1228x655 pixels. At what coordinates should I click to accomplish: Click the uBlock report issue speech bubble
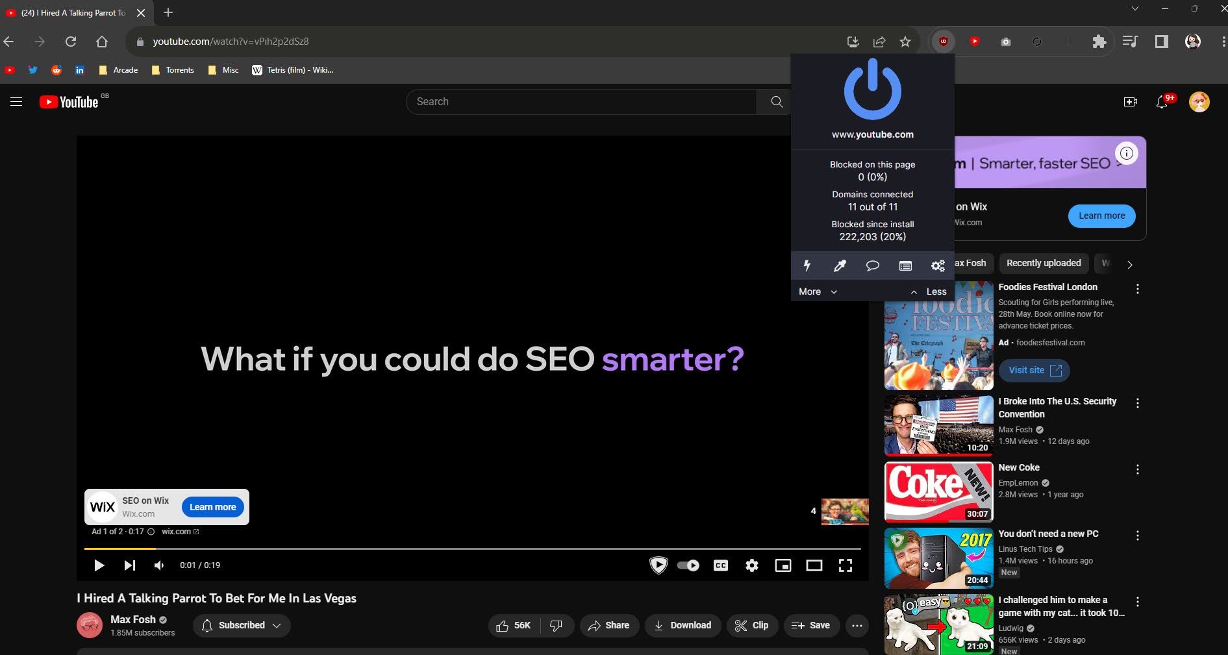click(872, 266)
